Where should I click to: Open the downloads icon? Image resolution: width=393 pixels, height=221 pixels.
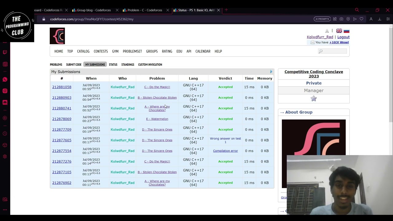point(379,19)
